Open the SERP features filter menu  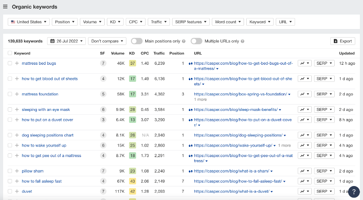[x=191, y=22]
